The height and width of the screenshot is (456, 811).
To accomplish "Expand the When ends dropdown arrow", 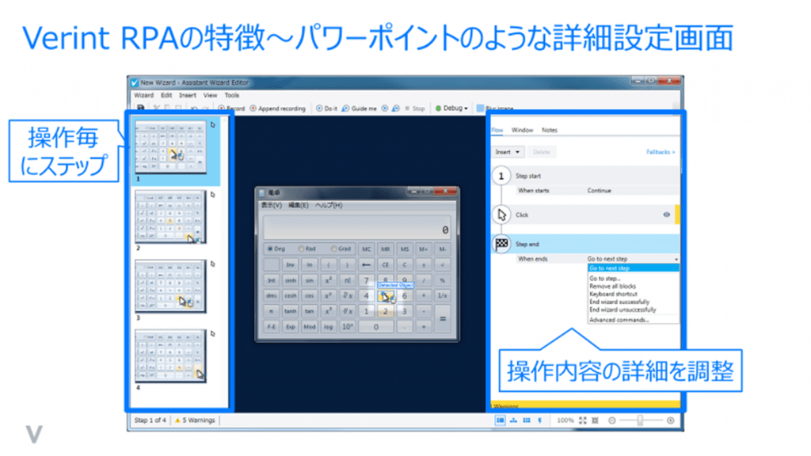I will [x=676, y=259].
